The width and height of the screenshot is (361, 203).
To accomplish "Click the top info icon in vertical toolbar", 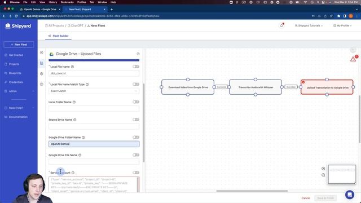I will point(41,52).
